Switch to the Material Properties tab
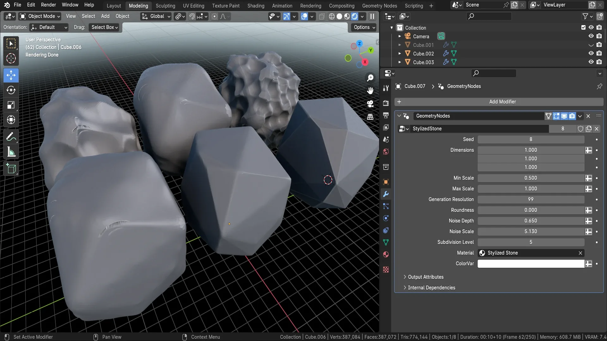This screenshot has height=341, width=607. (x=386, y=254)
